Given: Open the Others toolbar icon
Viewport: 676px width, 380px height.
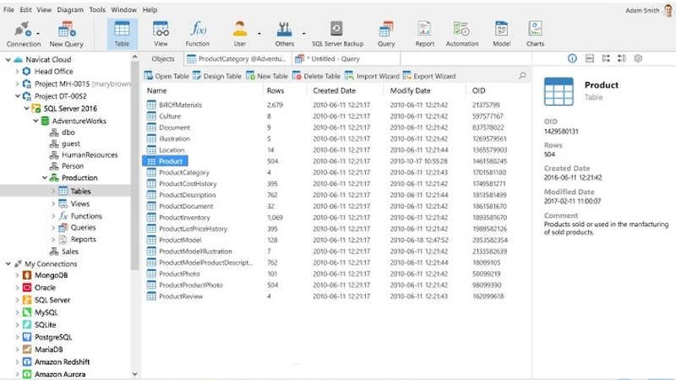Looking at the screenshot, I should point(285,34).
